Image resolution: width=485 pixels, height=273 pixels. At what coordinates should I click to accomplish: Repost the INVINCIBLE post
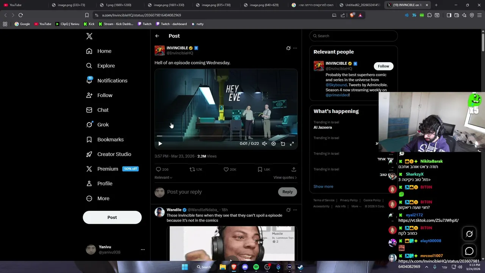[196, 169]
